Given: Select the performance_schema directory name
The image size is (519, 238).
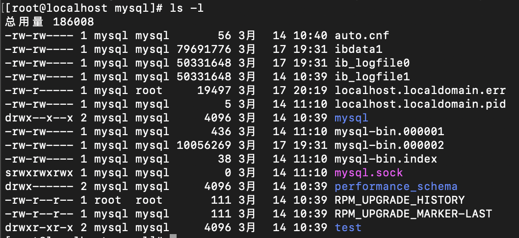Looking at the screenshot, I should click(396, 187).
